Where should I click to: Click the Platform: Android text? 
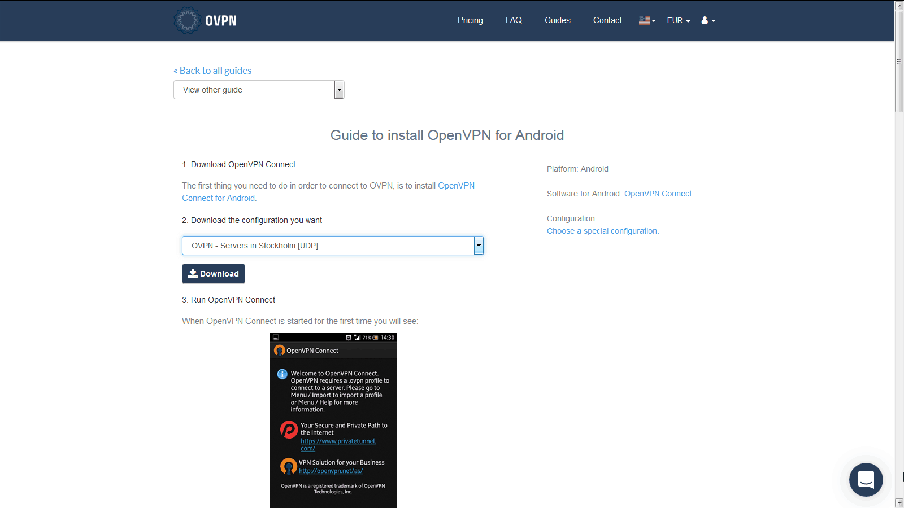[577, 169]
